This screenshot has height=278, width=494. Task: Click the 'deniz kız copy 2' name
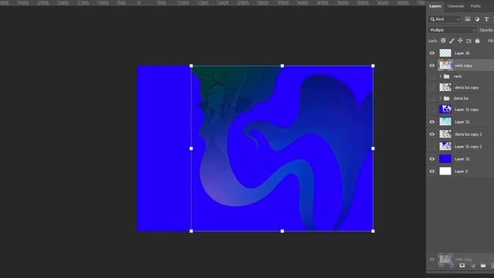click(x=468, y=134)
